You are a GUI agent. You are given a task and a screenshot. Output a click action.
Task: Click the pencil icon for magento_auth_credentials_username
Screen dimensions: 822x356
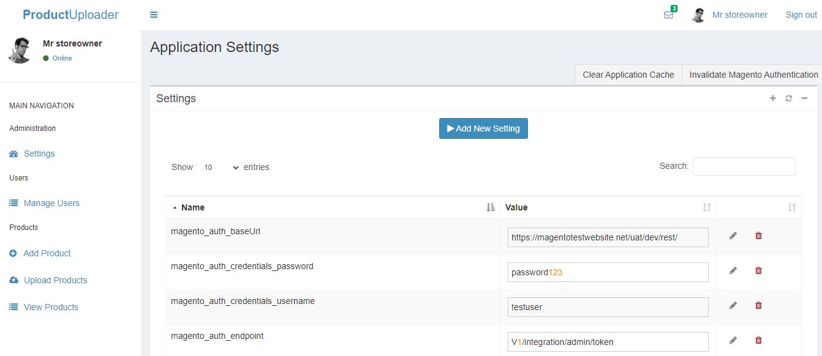[733, 305]
